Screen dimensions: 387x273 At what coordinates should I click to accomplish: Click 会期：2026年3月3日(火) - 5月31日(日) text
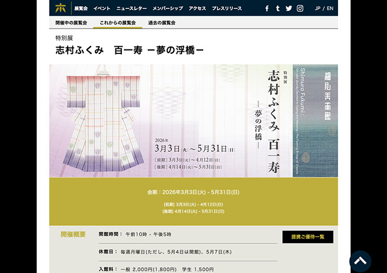[x=193, y=192]
